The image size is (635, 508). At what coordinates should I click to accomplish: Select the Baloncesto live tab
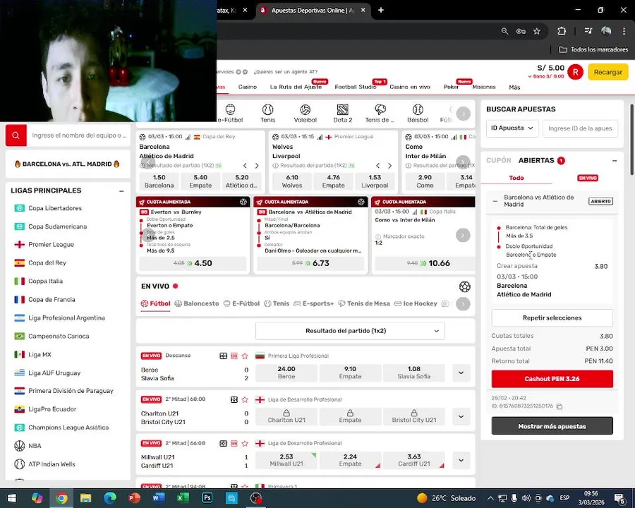197,303
